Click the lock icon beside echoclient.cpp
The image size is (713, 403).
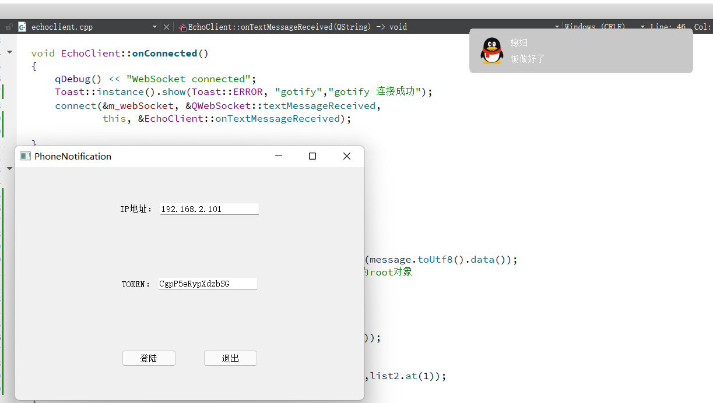coord(9,27)
